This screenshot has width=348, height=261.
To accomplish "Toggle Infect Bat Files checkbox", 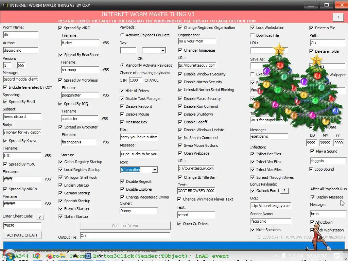I will pyautogui.click(x=253, y=154).
